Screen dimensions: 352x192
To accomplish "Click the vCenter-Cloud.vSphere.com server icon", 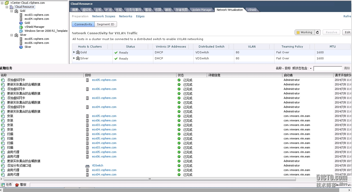I will point(7,3).
